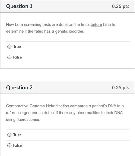Choose False radio button under Question 2

coord(9,145)
